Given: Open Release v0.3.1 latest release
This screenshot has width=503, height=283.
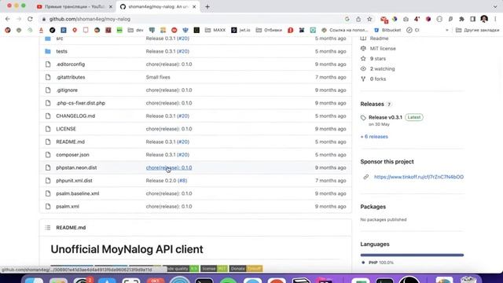Looking at the screenshot, I should (385, 117).
